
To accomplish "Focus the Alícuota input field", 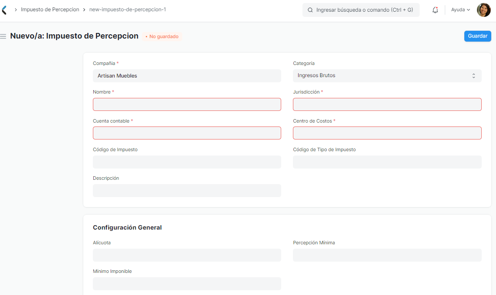I will [187, 255].
